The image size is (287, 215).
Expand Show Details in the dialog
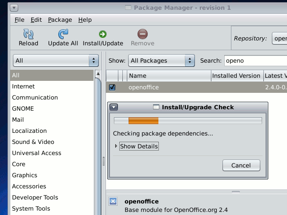[139, 146]
